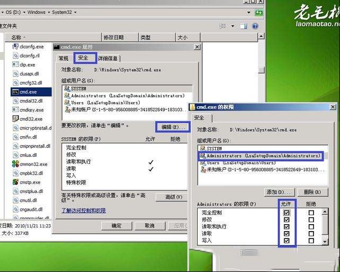The image size is (340, 272).
Task: Click the cmicryptinstall.dll file icon
Action: tap(15, 128)
